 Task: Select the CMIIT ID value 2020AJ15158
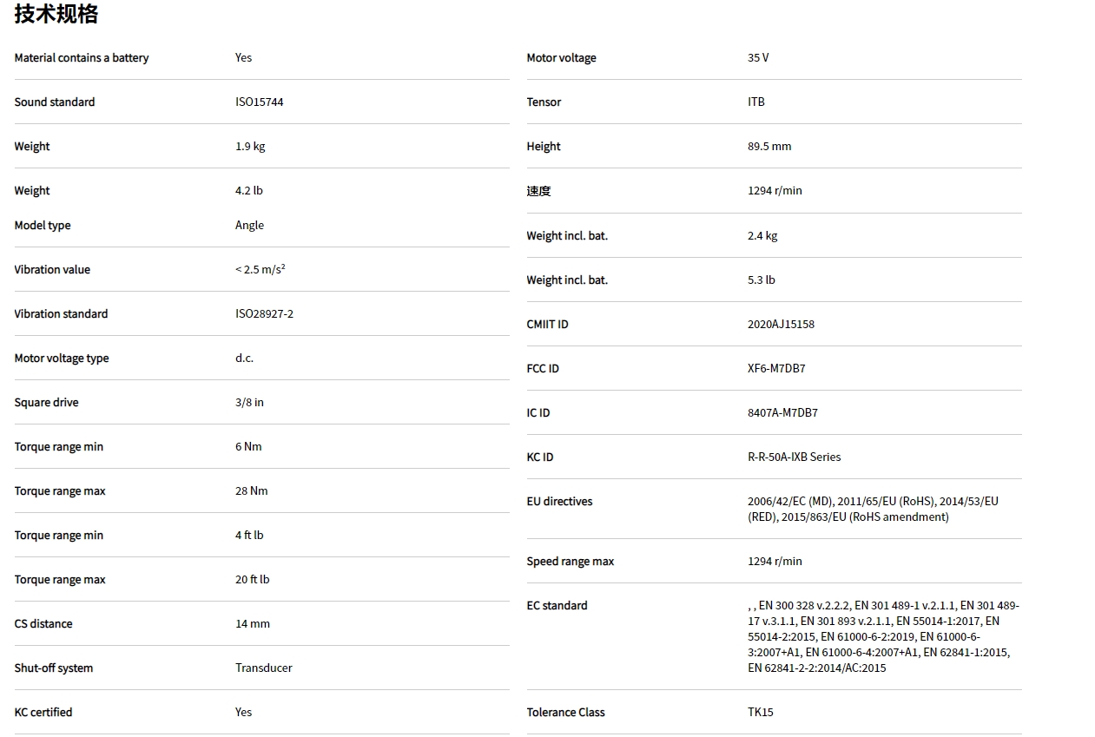(x=781, y=325)
